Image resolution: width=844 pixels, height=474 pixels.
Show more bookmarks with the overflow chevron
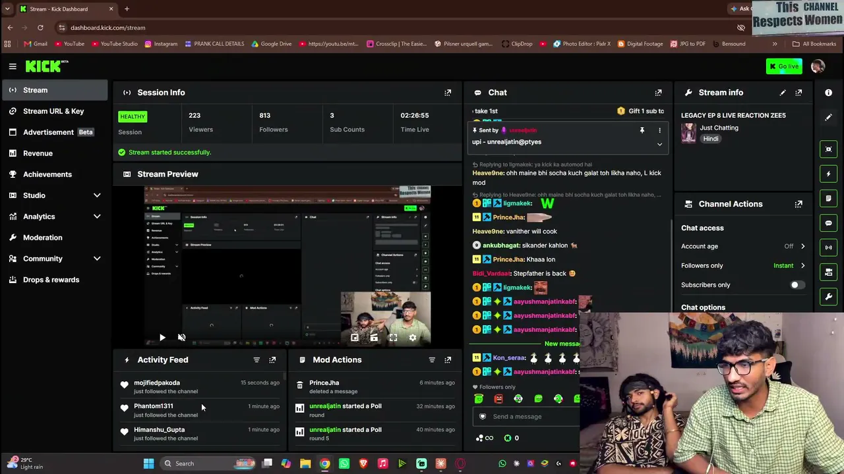point(775,44)
